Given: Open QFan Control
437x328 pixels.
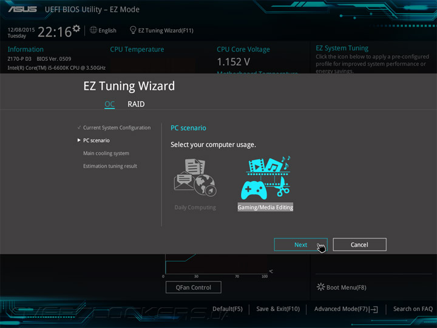Looking at the screenshot, I should pyautogui.click(x=194, y=287).
